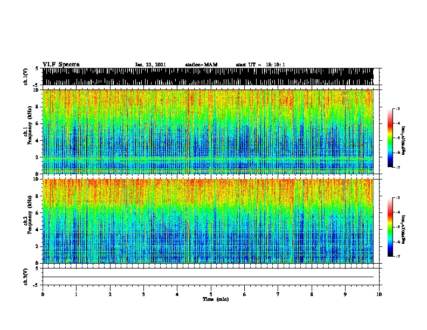
Task: Click time axis tick label '9'
Action: 345,294
